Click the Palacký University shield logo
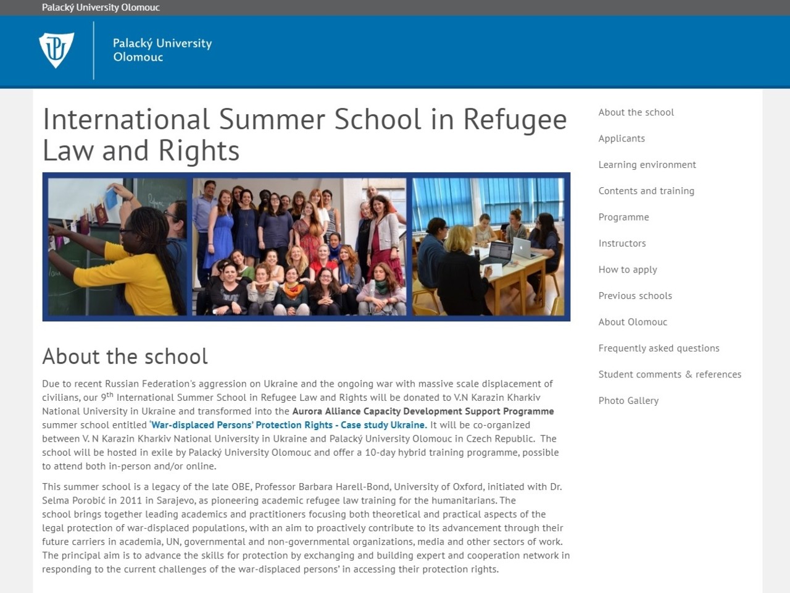The width and height of the screenshot is (790, 593). (x=56, y=50)
